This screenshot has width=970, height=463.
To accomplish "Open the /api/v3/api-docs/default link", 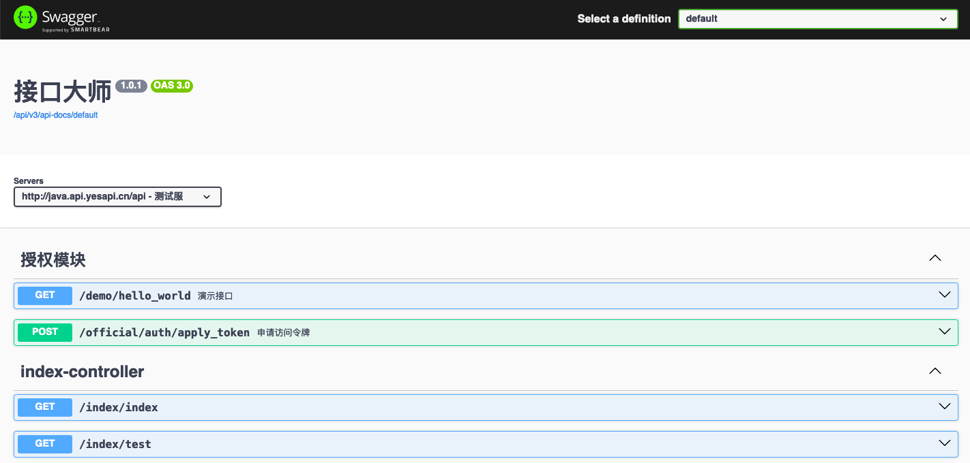I will click(56, 115).
